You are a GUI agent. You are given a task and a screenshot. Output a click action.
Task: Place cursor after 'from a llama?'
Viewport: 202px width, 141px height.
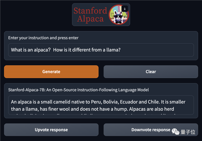121,50
